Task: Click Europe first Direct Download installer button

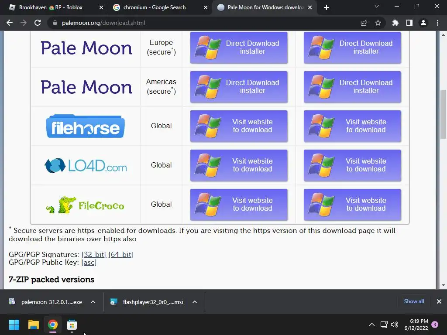Action: click(x=239, y=47)
